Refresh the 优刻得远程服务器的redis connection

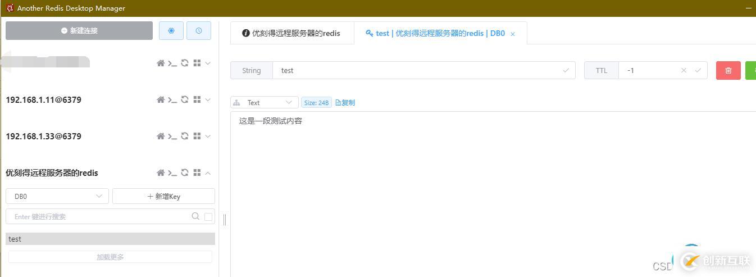[184, 172]
